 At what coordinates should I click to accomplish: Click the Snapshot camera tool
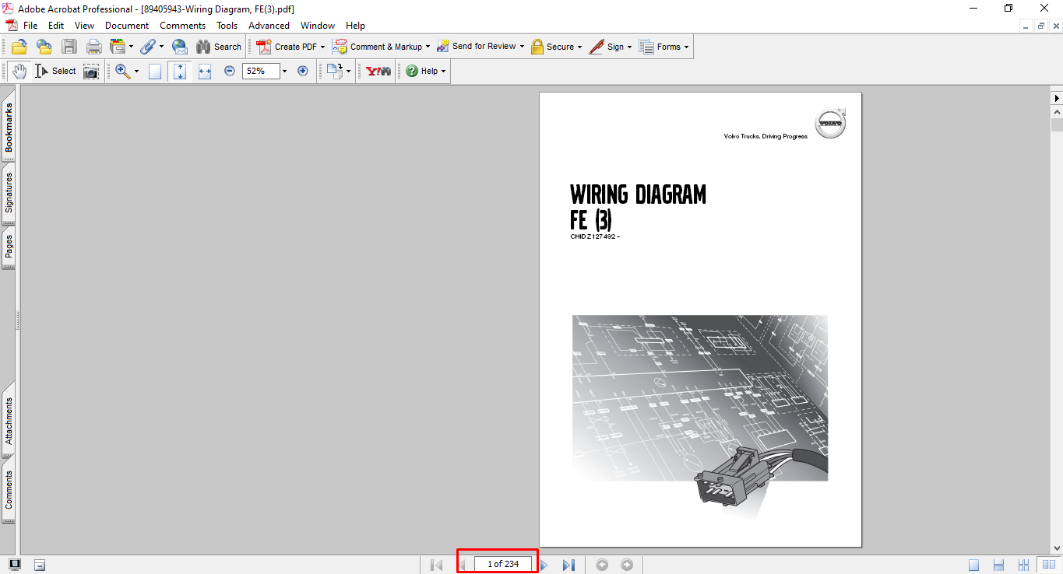(x=91, y=72)
